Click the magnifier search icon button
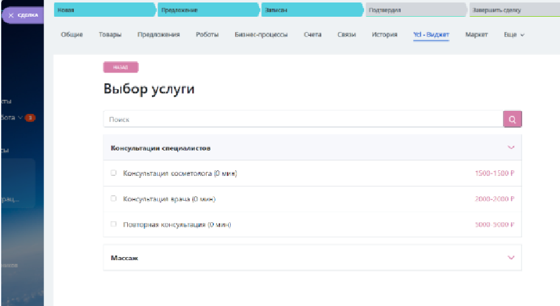 512,119
